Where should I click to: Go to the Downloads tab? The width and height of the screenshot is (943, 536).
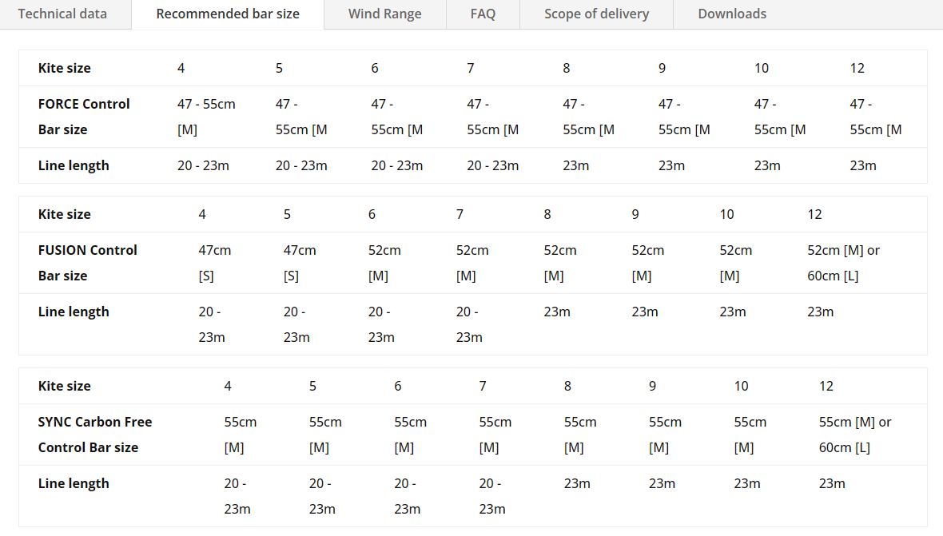[732, 14]
